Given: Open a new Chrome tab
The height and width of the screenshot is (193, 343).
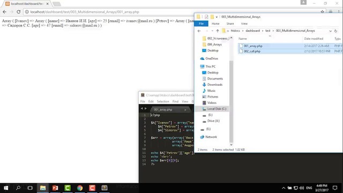Looking at the screenshot, I should (x=57, y=4).
